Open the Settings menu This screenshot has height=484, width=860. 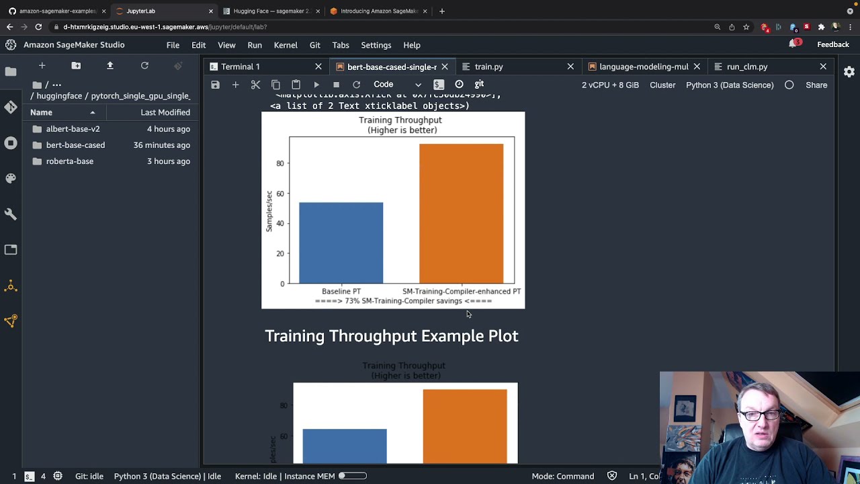point(376,45)
